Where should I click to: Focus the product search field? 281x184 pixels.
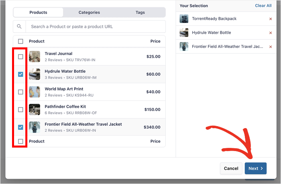[x=96, y=27]
